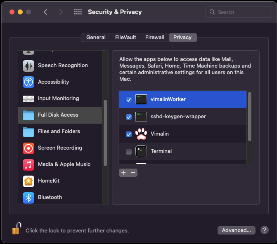This screenshot has height=244, width=277.
Task: Switch to the Firewall tab
Action: pyautogui.click(x=155, y=38)
